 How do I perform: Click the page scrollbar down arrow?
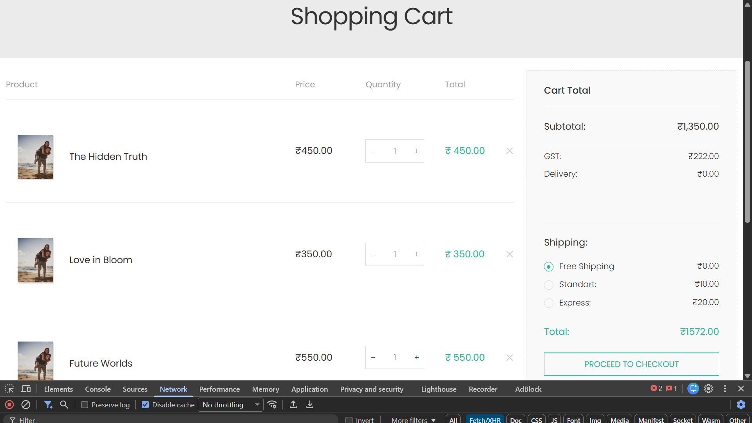click(x=747, y=376)
